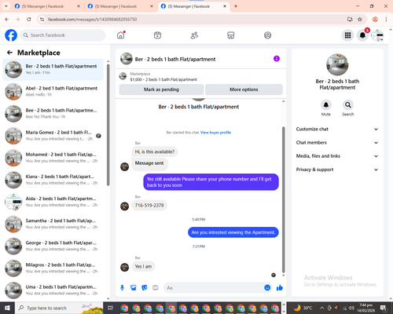This screenshot has height=314, width=393.
Task: Open Windows Start menu
Action: coord(7,308)
